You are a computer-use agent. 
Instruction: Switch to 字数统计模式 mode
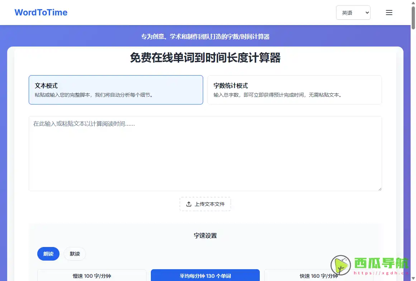pos(295,89)
